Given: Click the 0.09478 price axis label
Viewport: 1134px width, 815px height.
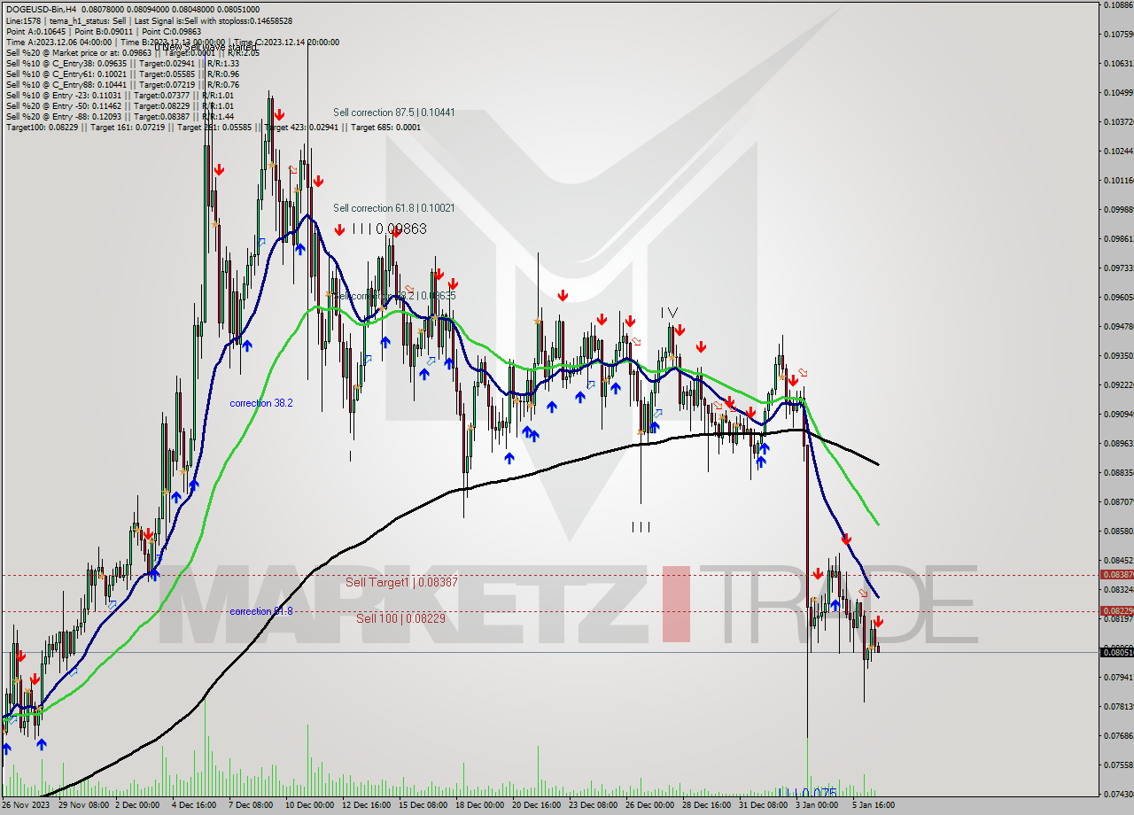Looking at the screenshot, I should point(1117,326).
